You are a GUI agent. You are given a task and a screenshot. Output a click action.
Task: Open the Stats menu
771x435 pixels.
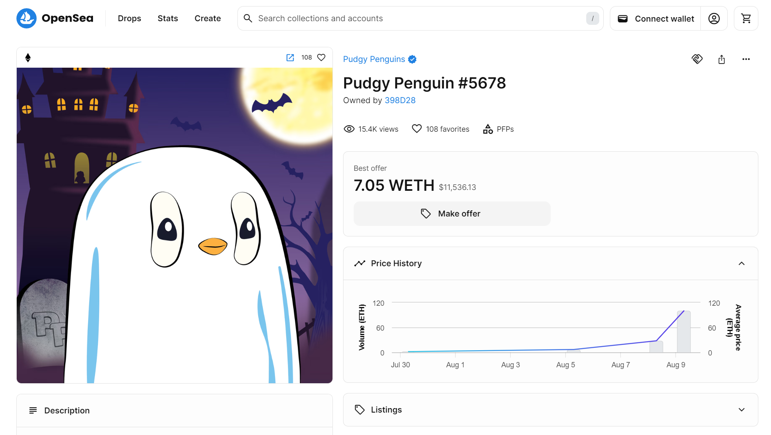point(168,18)
